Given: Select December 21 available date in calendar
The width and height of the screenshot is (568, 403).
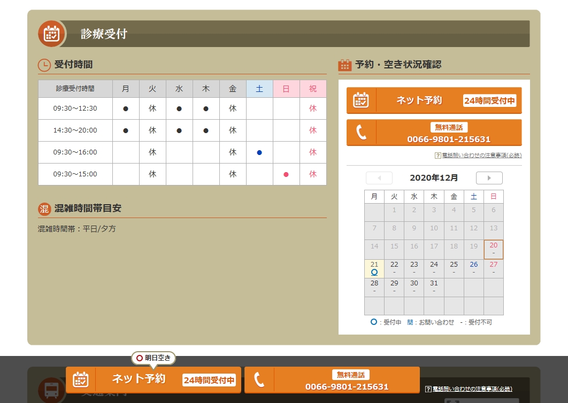Looking at the screenshot, I should pos(374,268).
